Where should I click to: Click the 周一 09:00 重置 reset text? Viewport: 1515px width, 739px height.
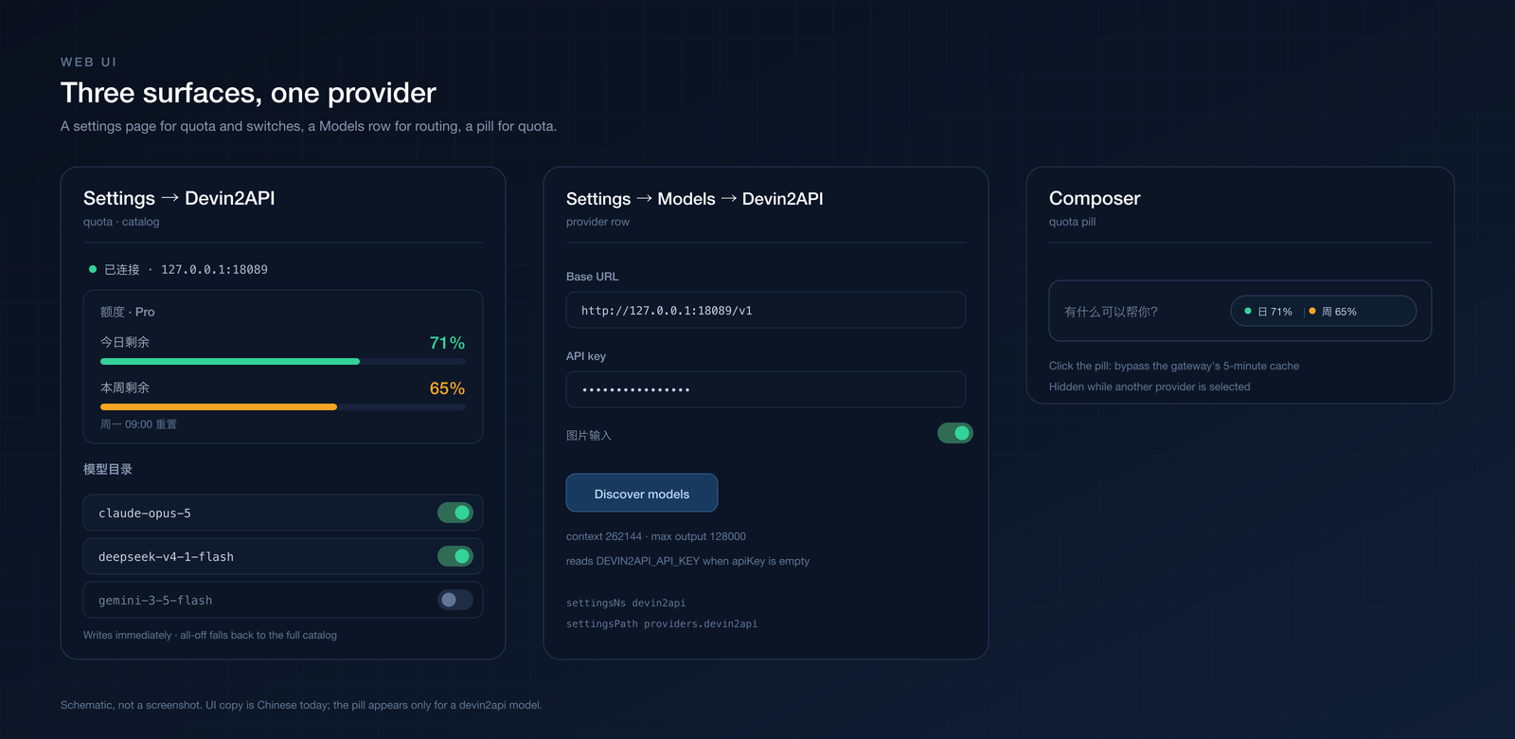coord(138,424)
